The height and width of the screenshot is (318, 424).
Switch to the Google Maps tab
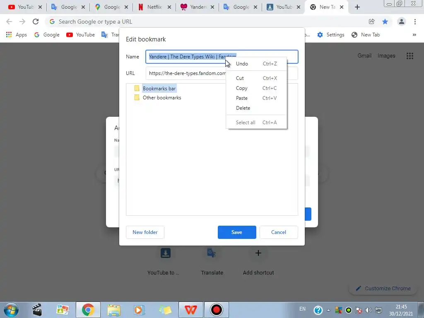(x=111, y=7)
